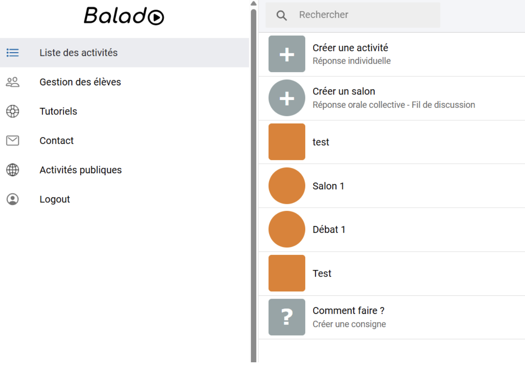Image resolution: width=525 pixels, height=375 pixels.
Task: Click the lifebuoy icon next to Tutoriels
Action: click(13, 111)
